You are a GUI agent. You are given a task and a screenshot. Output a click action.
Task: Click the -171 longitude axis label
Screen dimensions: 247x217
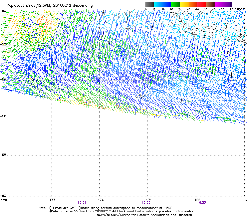(x=148, y=200)
